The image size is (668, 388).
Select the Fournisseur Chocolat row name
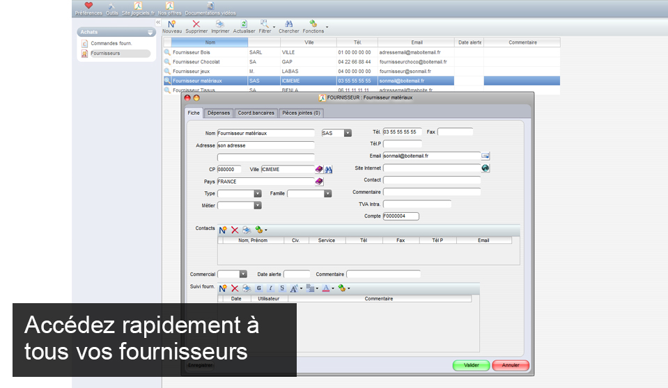click(x=196, y=62)
